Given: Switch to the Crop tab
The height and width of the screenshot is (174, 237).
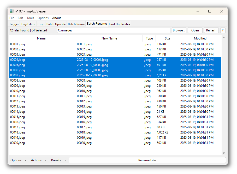Looking at the screenshot, I should pyautogui.click(x=41, y=24).
